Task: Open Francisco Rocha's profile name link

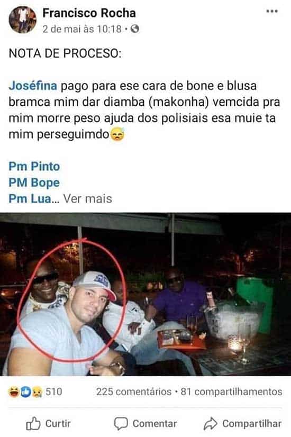Action: click(89, 13)
